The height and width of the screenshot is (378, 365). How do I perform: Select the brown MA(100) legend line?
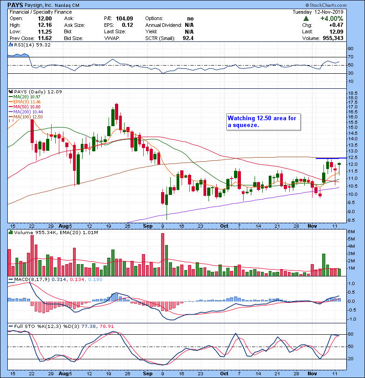tap(10, 117)
